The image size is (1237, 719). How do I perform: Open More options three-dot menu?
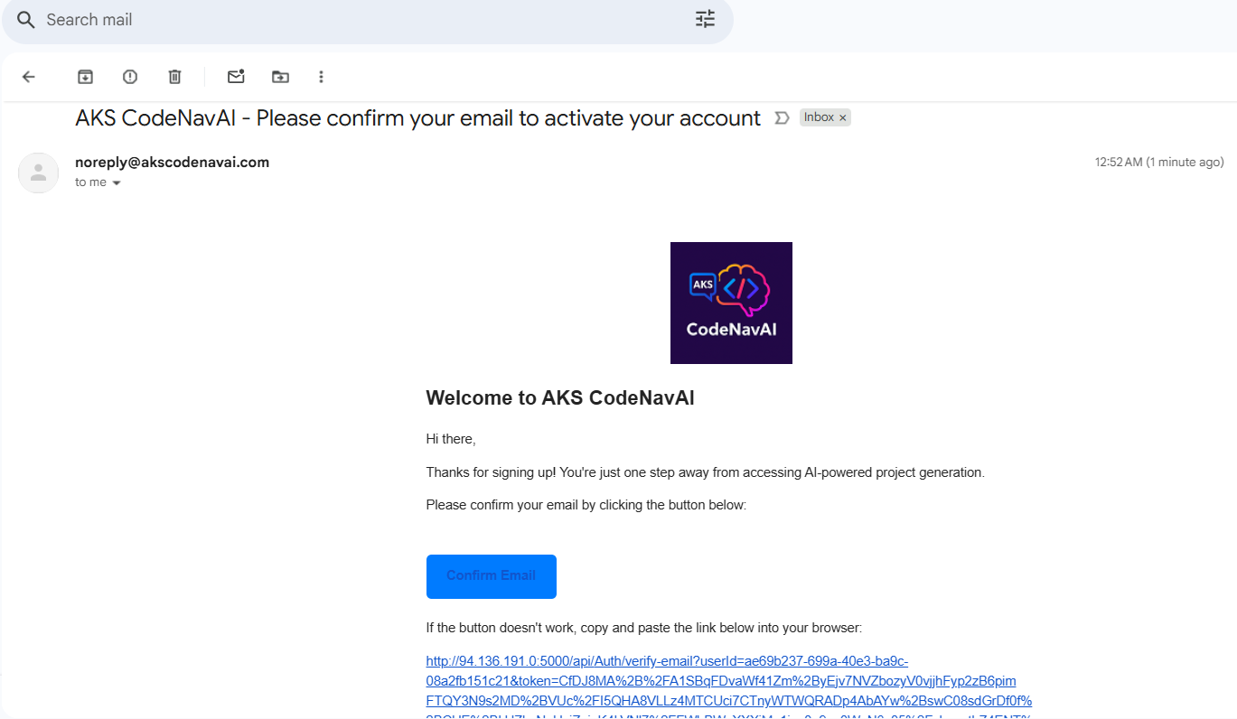[x=321, y=77]
